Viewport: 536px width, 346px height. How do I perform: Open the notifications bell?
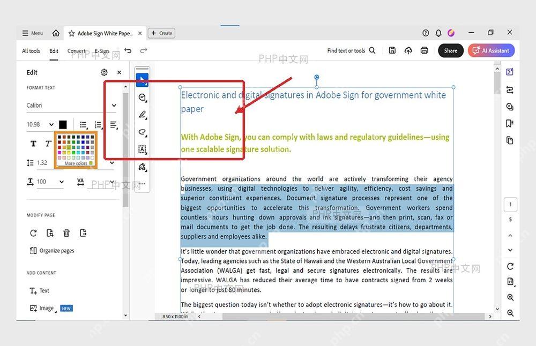(x=438, y=33)
